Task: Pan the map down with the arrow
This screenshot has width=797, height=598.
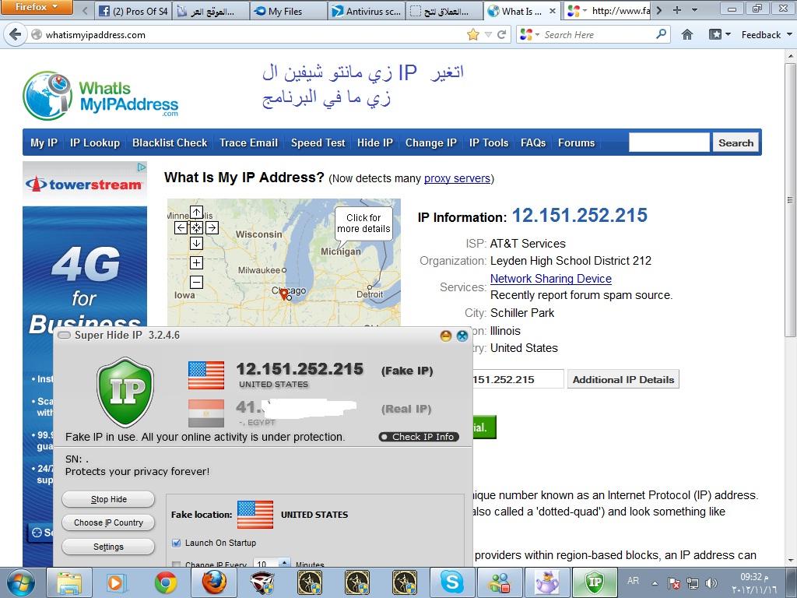Action: tap(196, 243)
